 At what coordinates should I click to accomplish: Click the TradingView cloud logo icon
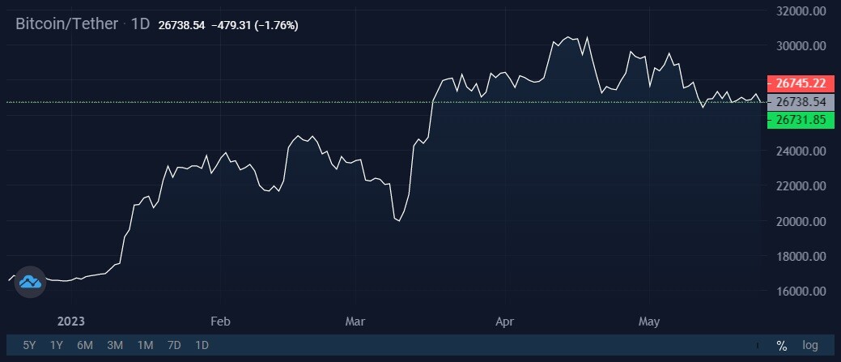point(31,282)
